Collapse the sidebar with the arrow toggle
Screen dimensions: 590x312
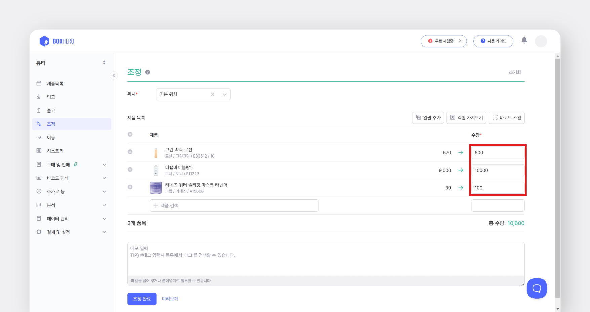point(114,76)
